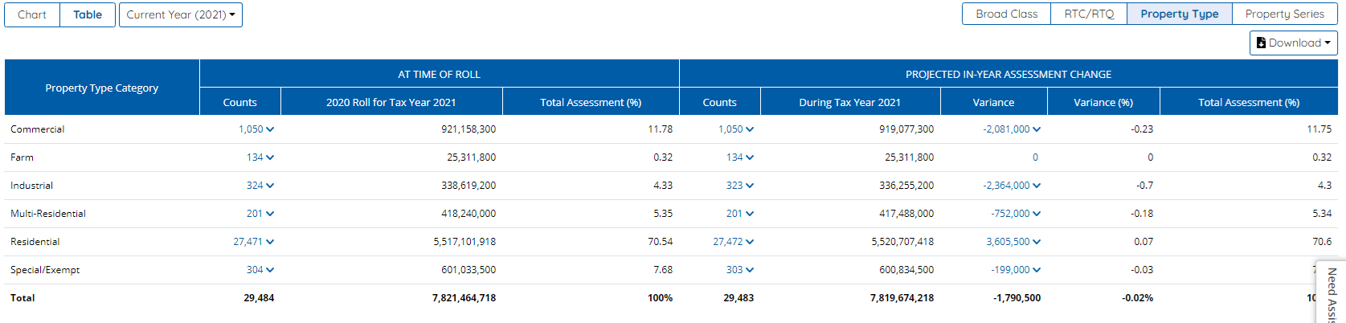Screen dimensions: 1346x323
Task: Click the Residential row label
Action: point(35,242)
